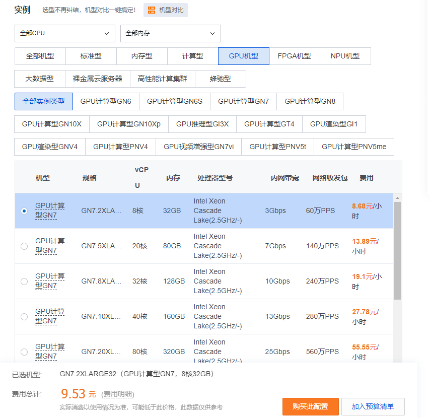The height and width of the screenshot is (418, 430).
Task: Click the GN7.2XLA... spec cell
Action: tap(101, 211)
